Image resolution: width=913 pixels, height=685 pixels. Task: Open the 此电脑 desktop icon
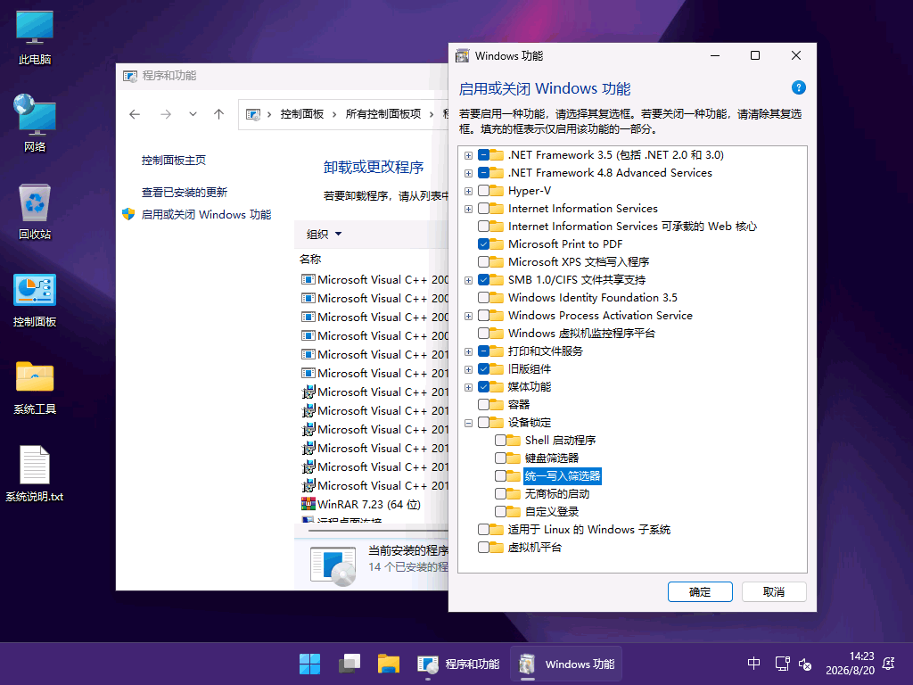point(35,36)
